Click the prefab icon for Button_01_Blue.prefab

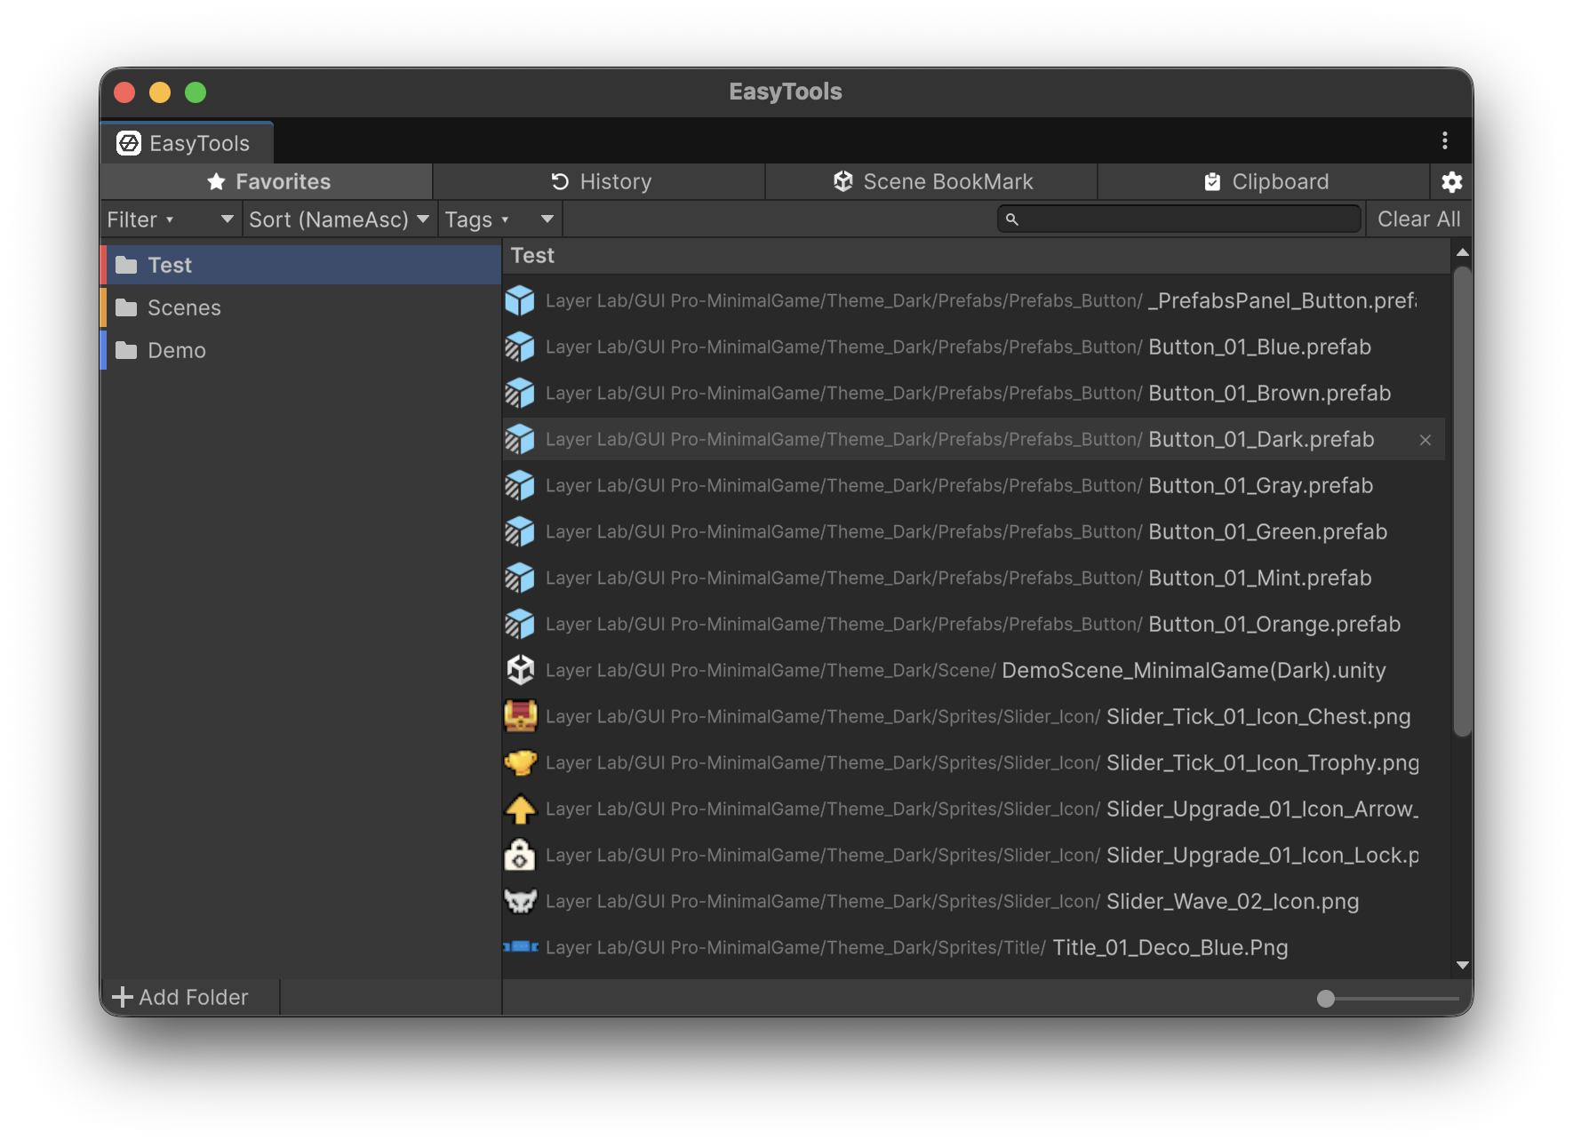click(520, 347)
